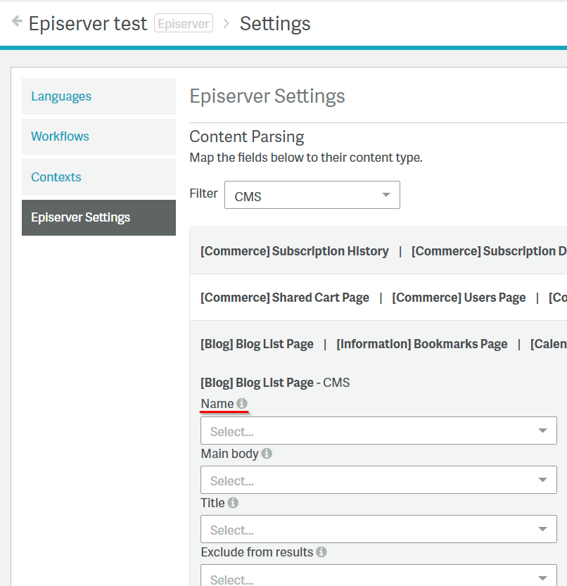The height and width of the screenshot is (586, 567).
Task: Select the [Blog] Blog List Page tab
Action: [257, 344]
